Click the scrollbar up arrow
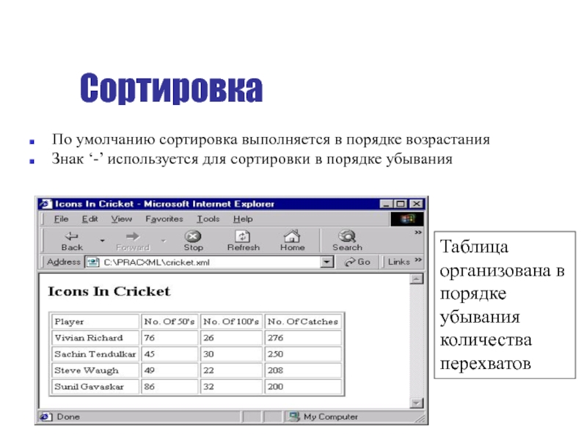This screenshot has height=440, width=587. pos(417,279)
